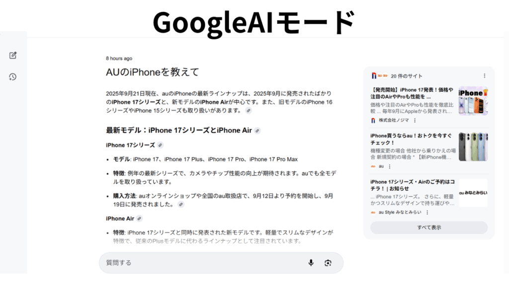Open options menu next to 株式会社ノジマ
This screenshot has width=509, height=286.
point(415,120)
